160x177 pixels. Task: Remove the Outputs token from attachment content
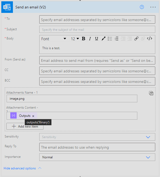point(33,116)
